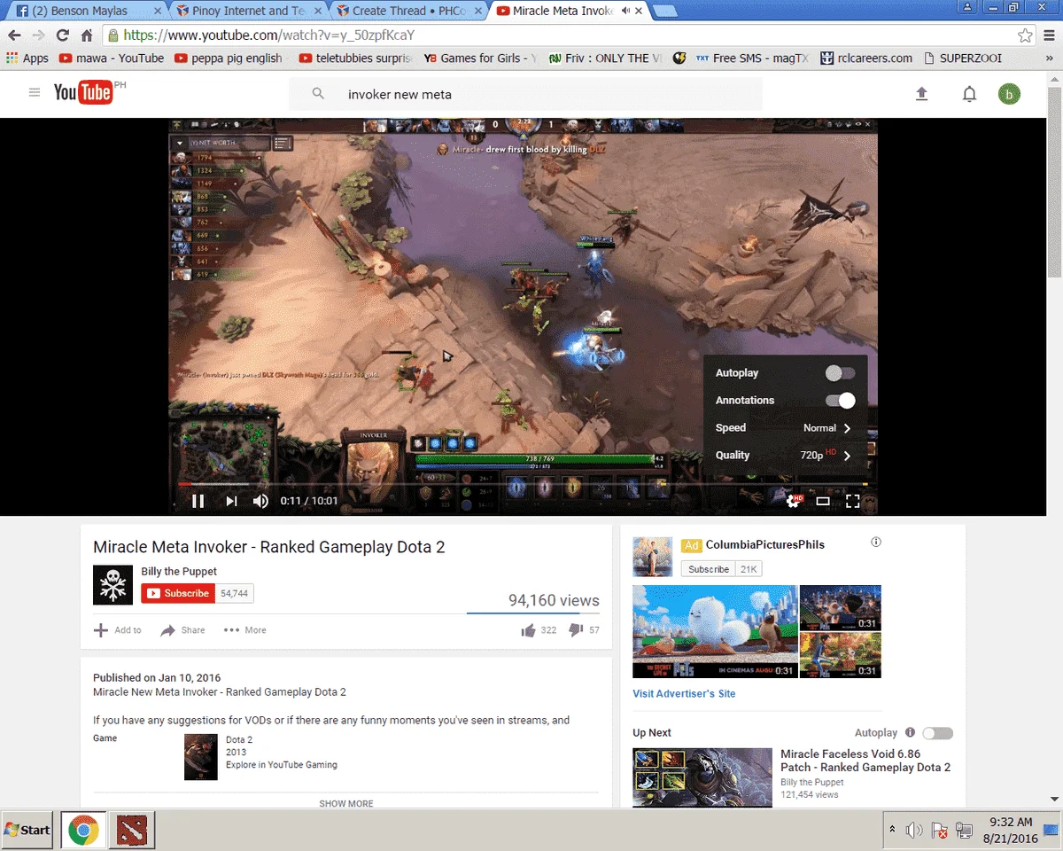The height and width of the screenshot is (851, 1063).
Task: Pause the video with the pause button
Action: [x=198, y=501]
